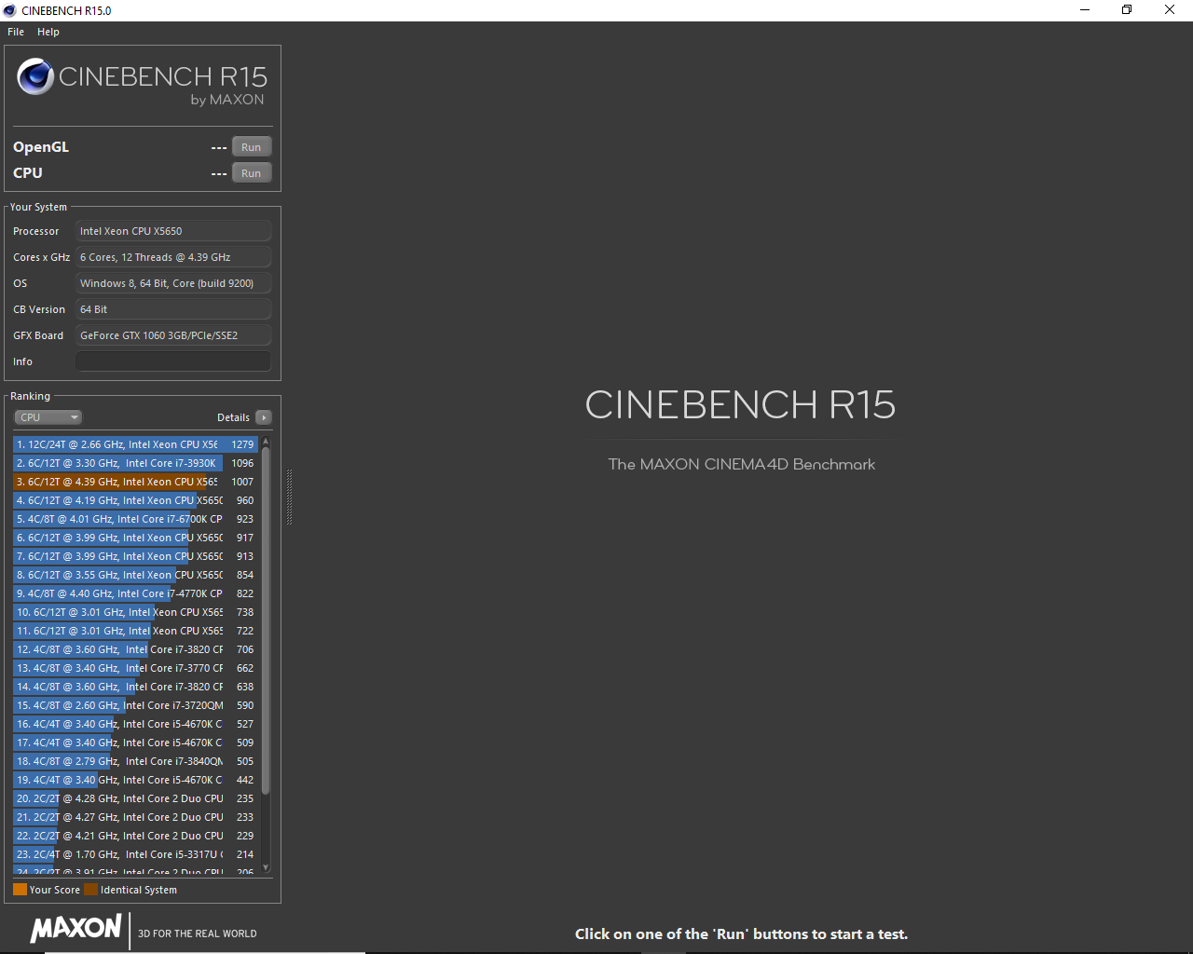Click the Cores x GHz field
The image size is (1193, 954).
tap(173, 257)
